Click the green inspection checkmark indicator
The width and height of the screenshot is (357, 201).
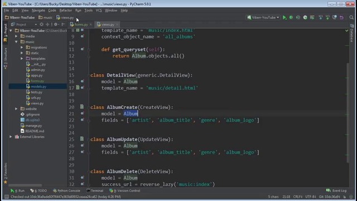point(347,31)
